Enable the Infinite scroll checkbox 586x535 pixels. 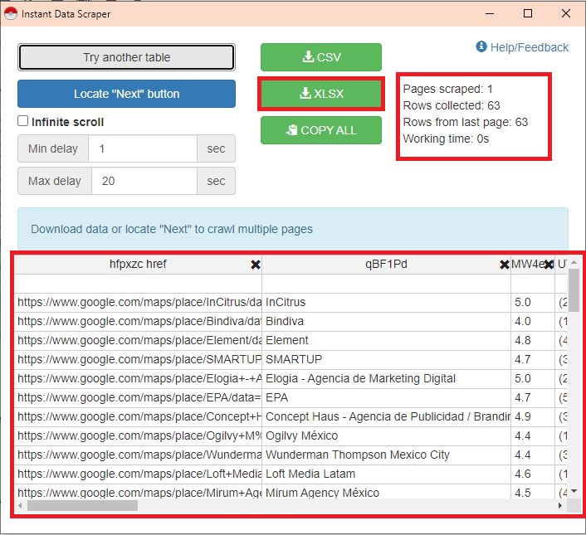coord(22,121)
